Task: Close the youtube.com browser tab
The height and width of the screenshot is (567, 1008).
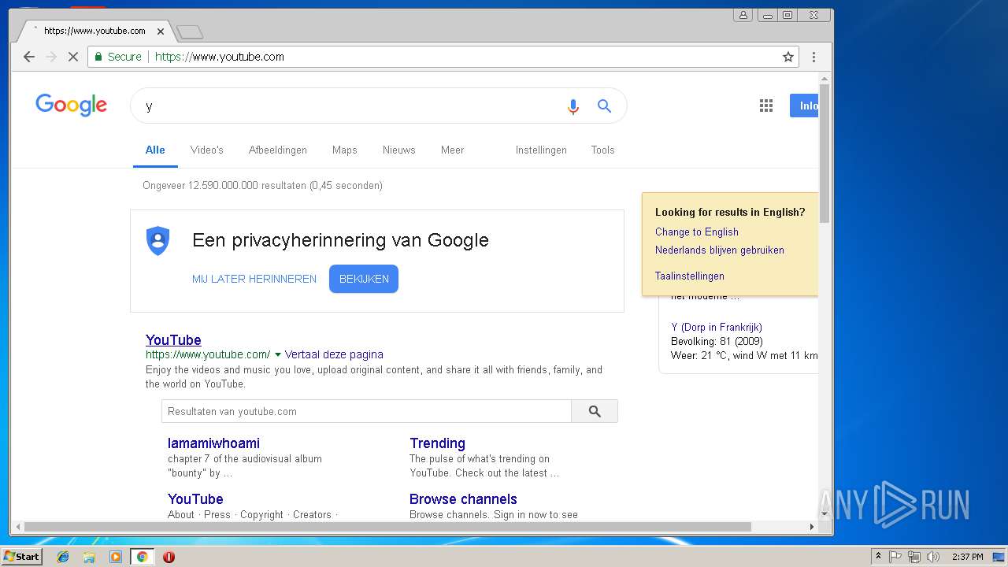Action: coord(161,31)
